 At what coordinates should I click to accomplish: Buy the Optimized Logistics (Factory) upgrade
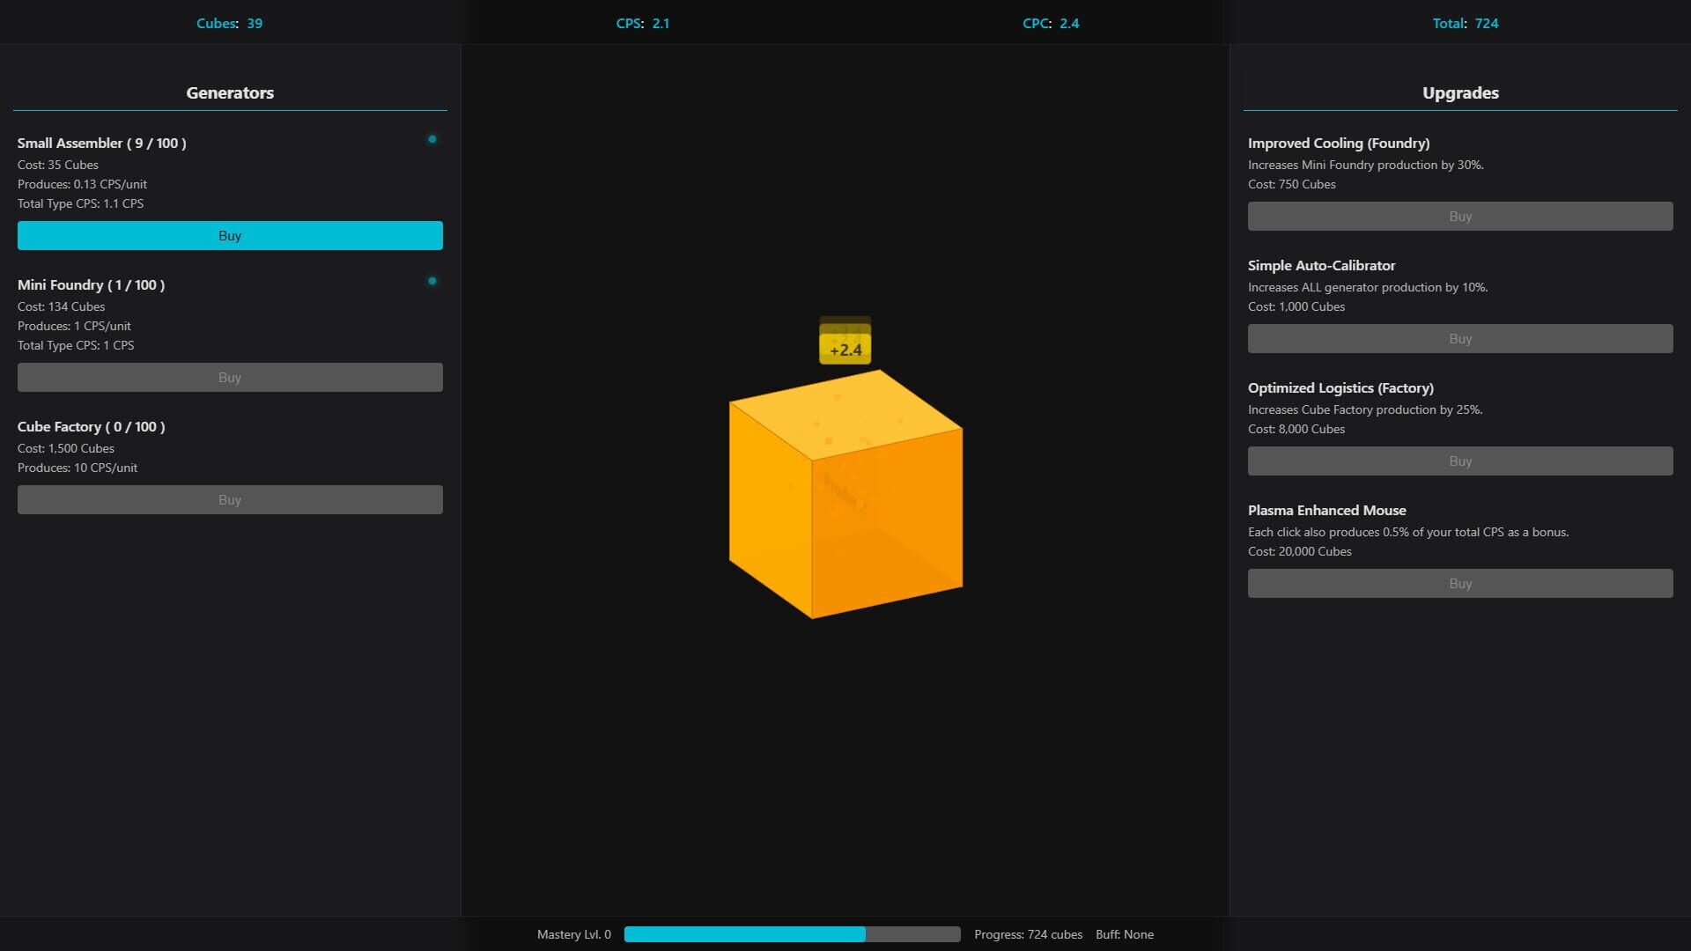(x=1459, y=461)
